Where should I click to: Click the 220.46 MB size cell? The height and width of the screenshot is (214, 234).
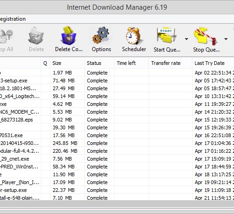pyautogui.click(x=65, y=151)
